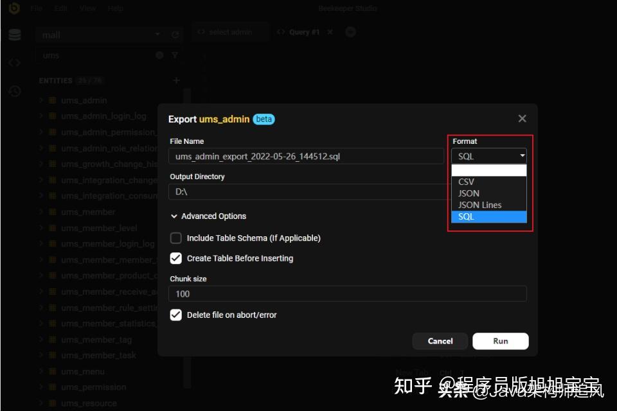Screen dimensions: 617x411
Task: Click table icon beside ums_member_tag
Action: [52, 340]
